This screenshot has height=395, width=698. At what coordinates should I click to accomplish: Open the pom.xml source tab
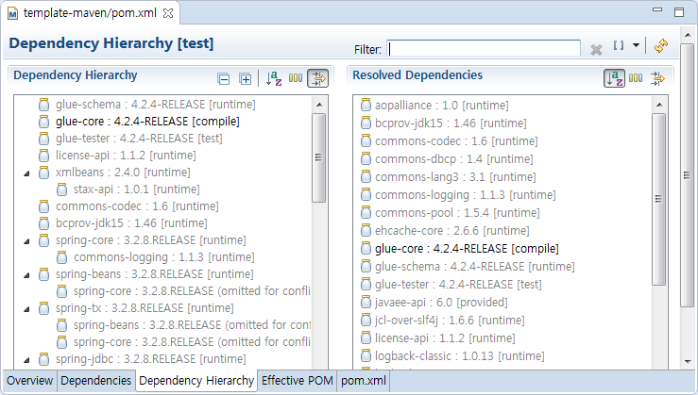point(364,381)
